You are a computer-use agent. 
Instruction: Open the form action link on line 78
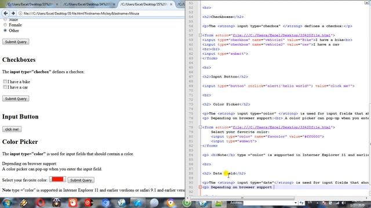[282, 127]
